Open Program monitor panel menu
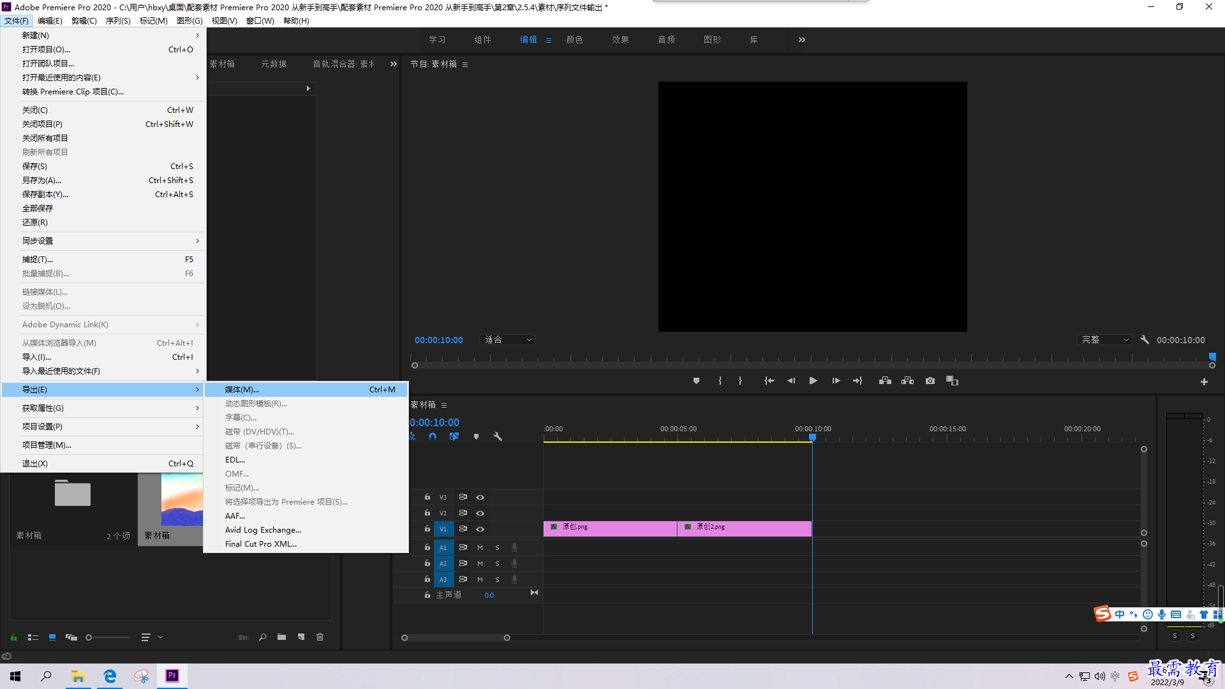 coord(465,64)
